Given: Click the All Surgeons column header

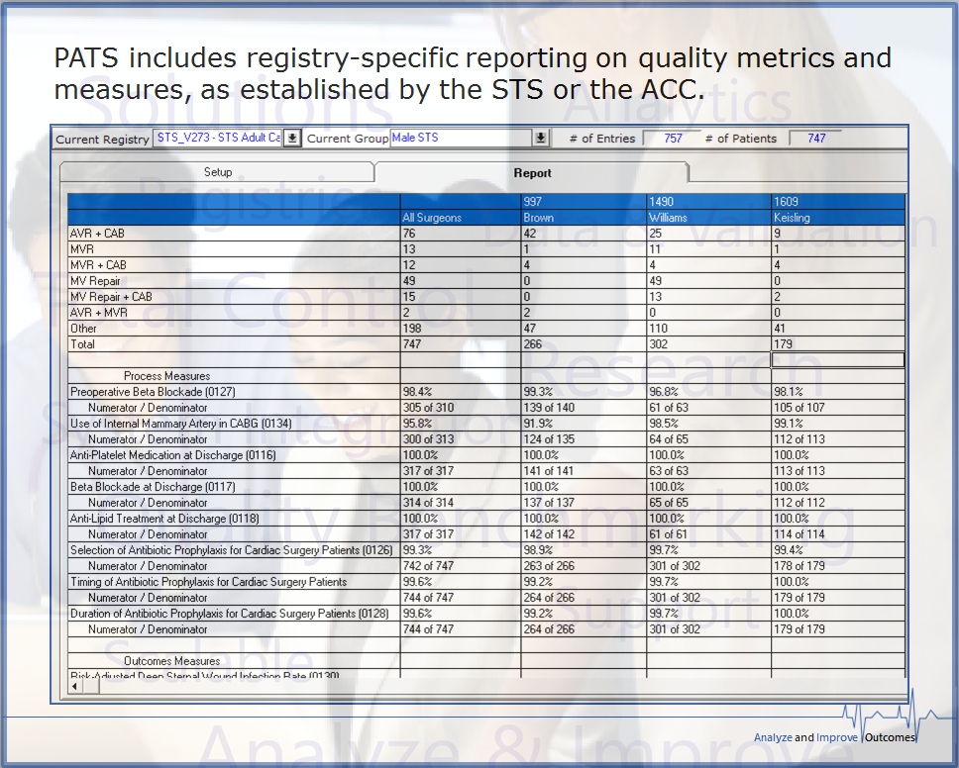Looking at the screenshot, I should point(461,218).
